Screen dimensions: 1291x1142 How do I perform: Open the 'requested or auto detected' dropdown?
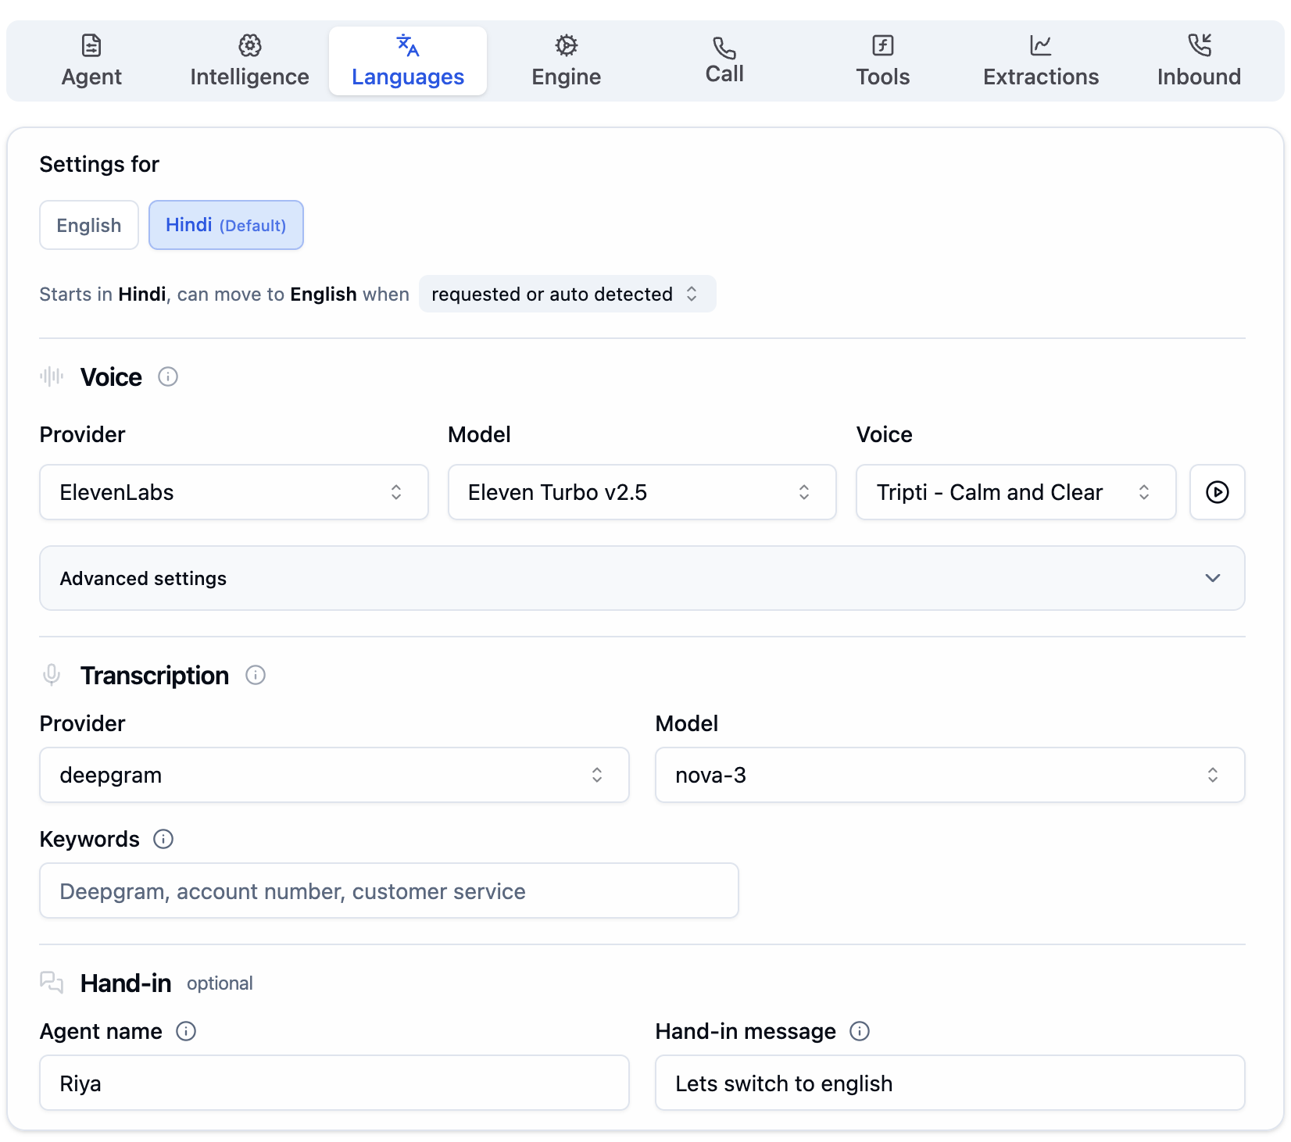click(567, 294)
